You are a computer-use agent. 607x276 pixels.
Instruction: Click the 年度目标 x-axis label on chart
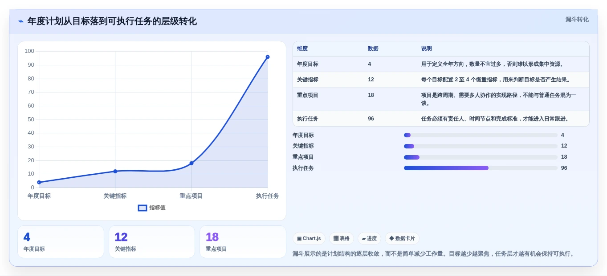pyautogui.click(x=39, y=196)
